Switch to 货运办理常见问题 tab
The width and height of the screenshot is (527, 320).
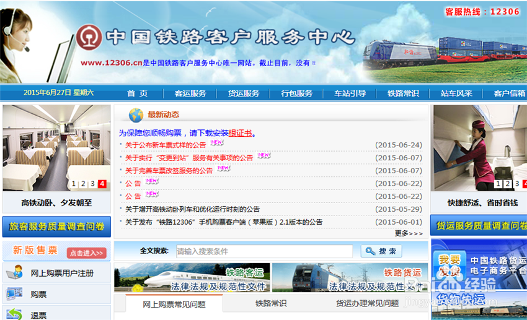368,303
